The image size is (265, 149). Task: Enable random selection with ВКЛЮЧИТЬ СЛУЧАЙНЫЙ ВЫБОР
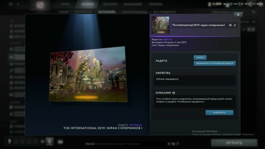coord(214,63)
